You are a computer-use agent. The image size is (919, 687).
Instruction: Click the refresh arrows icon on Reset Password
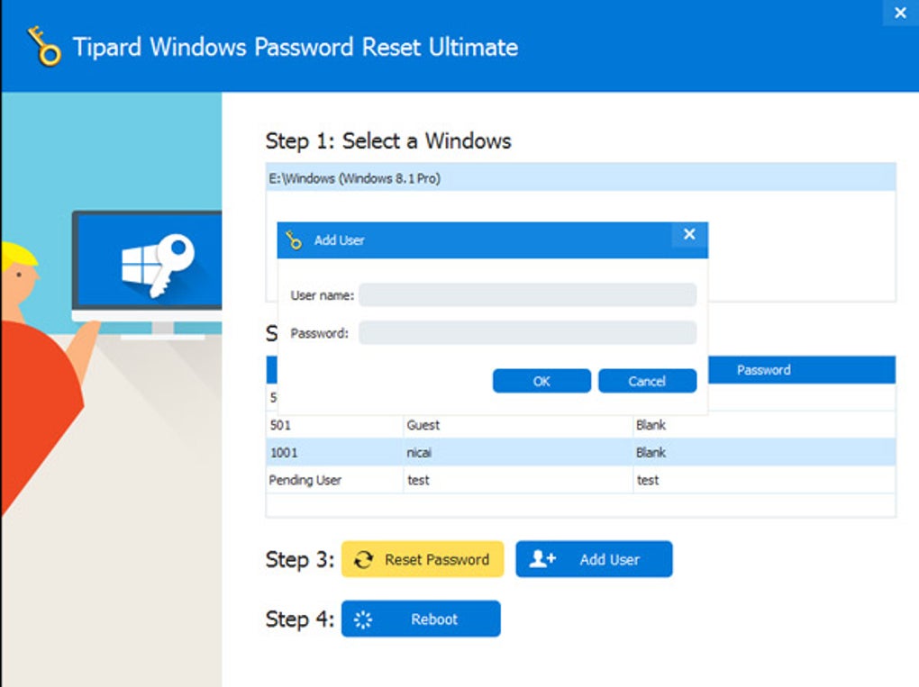363,560
